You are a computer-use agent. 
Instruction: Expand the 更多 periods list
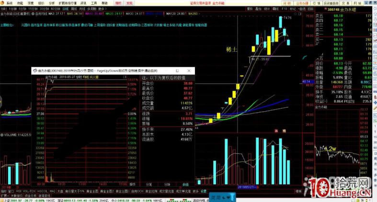pos(102,9)
